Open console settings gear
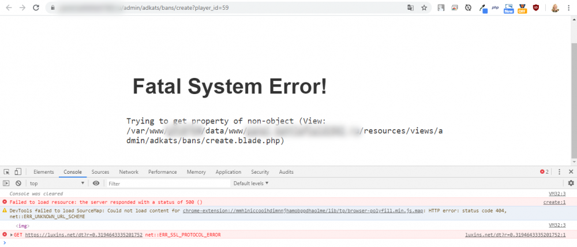The width and height of the screenshot is (577, 247). click(571, 183)
